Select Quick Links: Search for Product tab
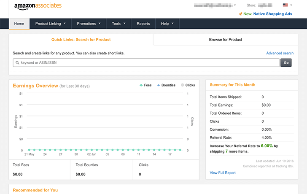This screenshot has width=307, height=194. pyautogui.click(x=81, y=40)
